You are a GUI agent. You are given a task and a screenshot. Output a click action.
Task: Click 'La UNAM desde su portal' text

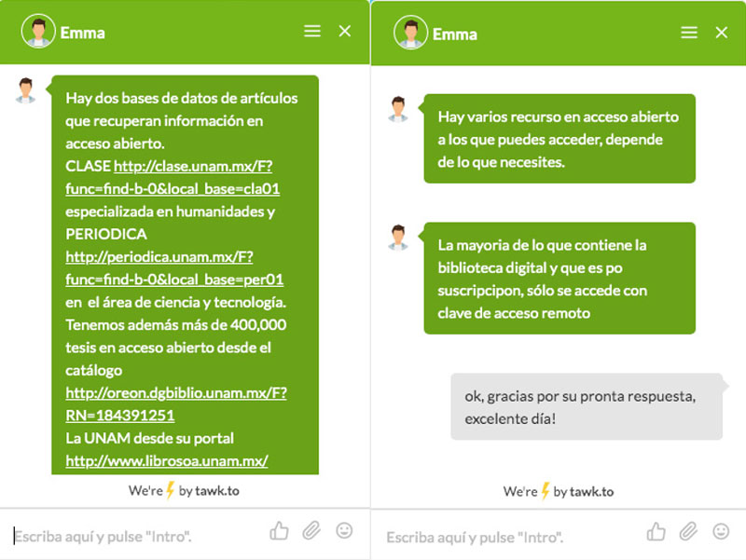(149, 438)
